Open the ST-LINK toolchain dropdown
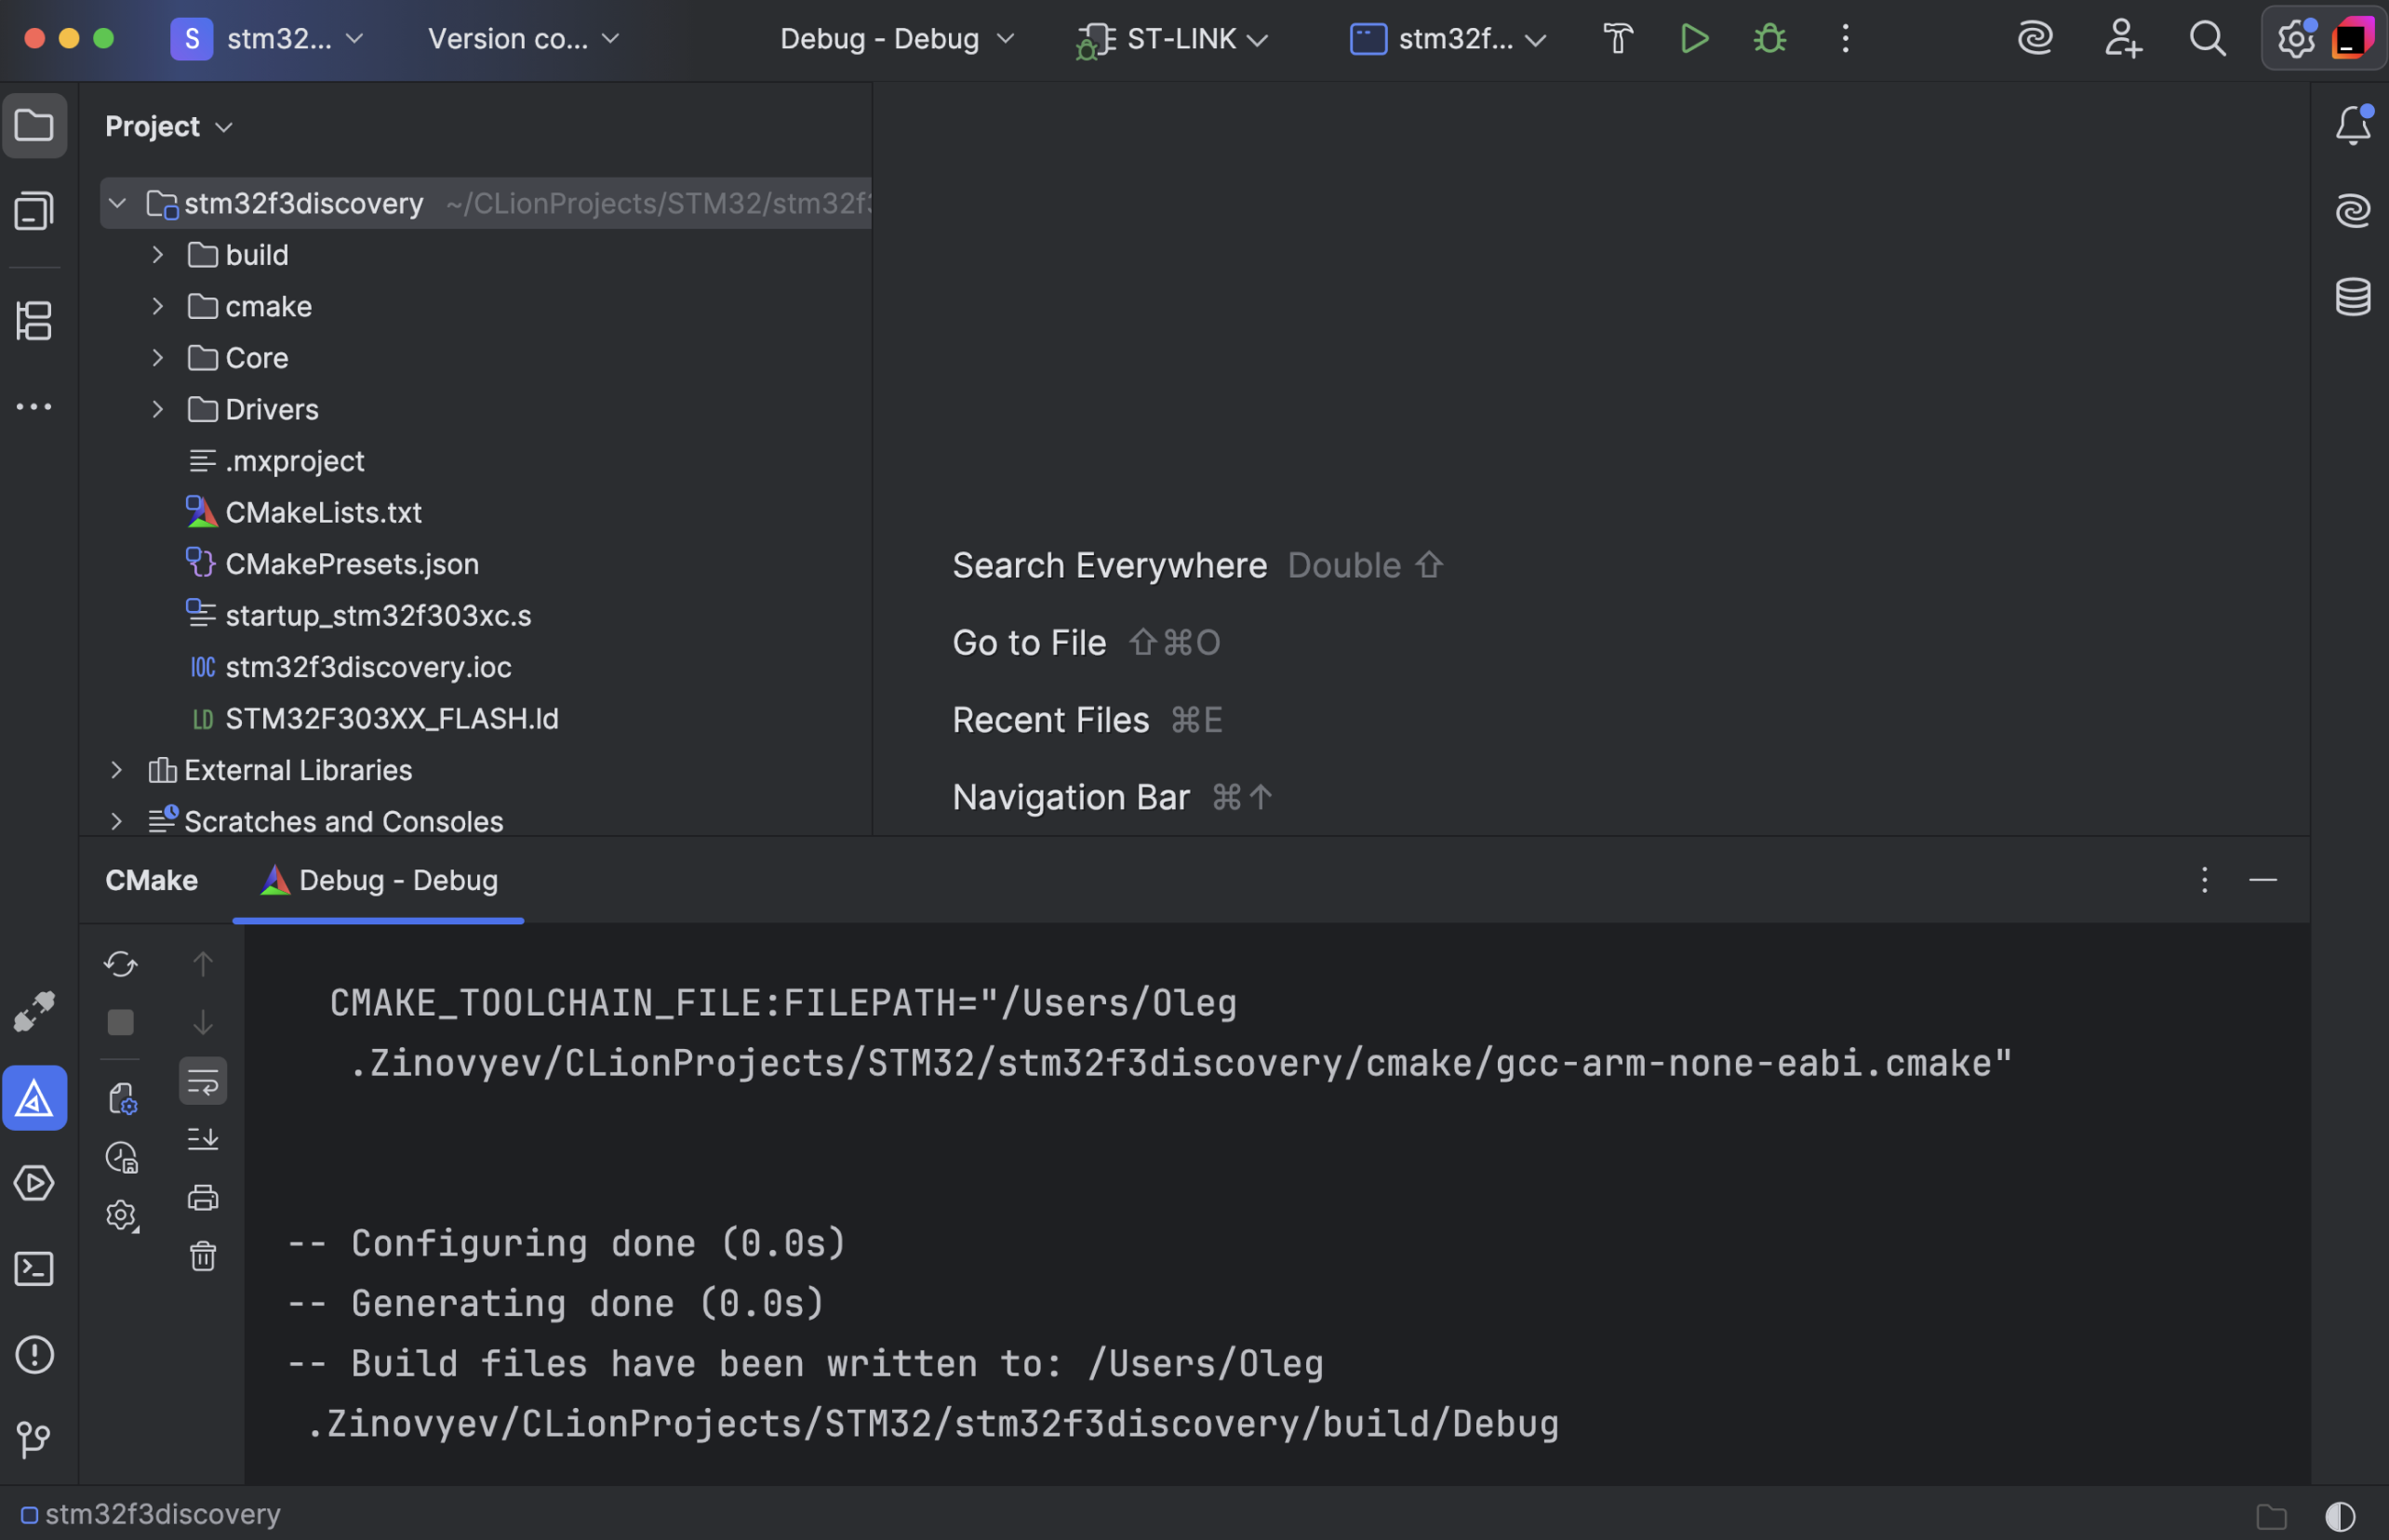Screen dimensions: 2389x1540 [1170, 38]
